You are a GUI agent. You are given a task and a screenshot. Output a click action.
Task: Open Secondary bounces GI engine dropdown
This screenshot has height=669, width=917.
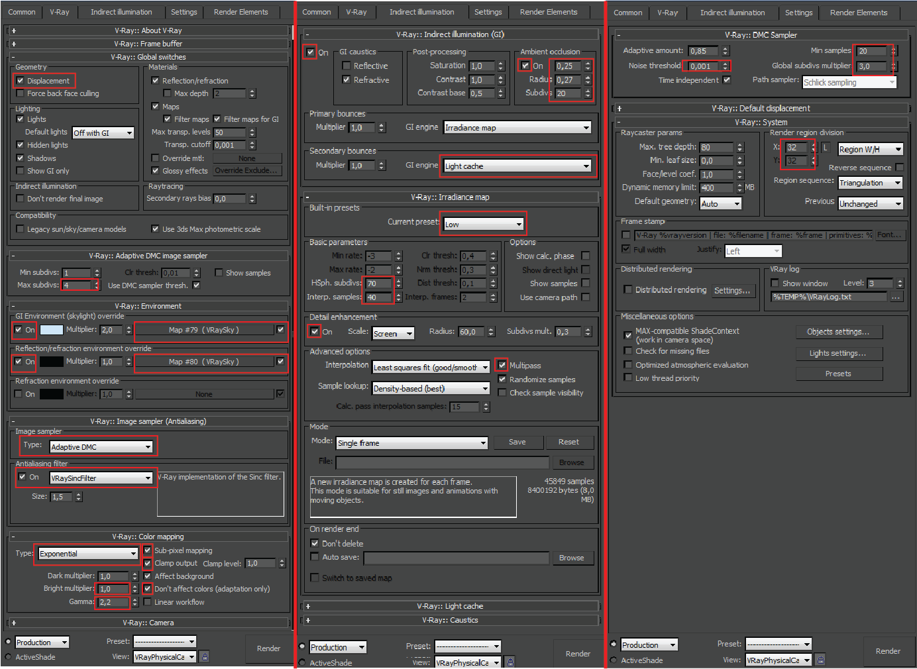coord(517,166)
